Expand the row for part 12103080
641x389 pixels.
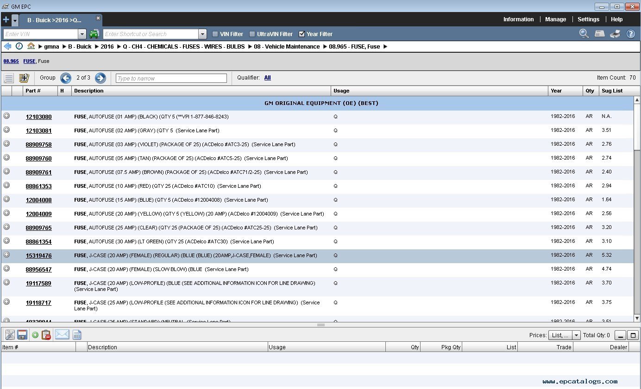(6, 116)
